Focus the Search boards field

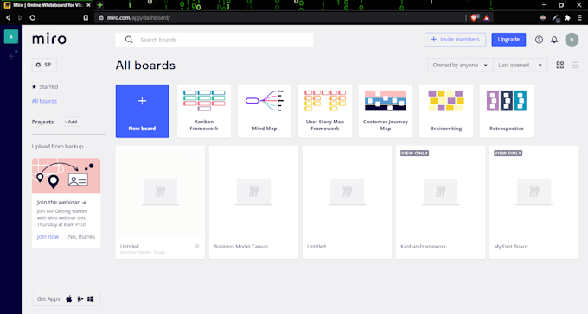click(214, 40)
